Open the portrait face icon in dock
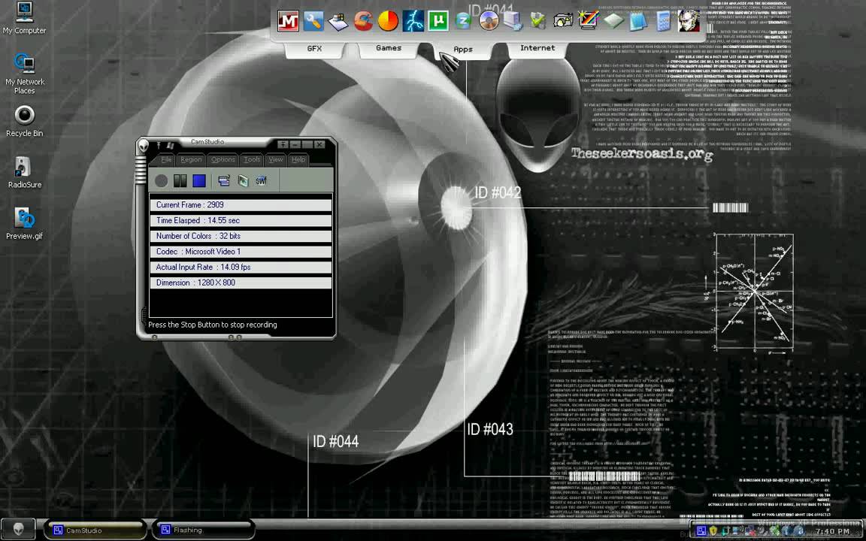866x541 pixels. pos(688,21)
